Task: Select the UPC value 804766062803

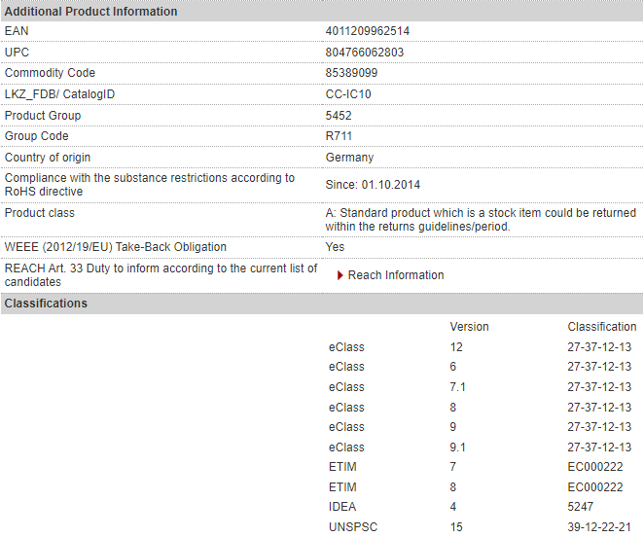Action: click(x=364, y=53)
